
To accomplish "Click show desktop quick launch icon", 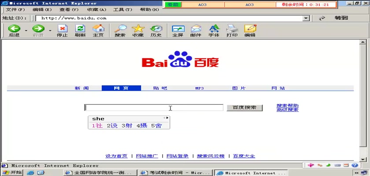I will pos(41,173).
